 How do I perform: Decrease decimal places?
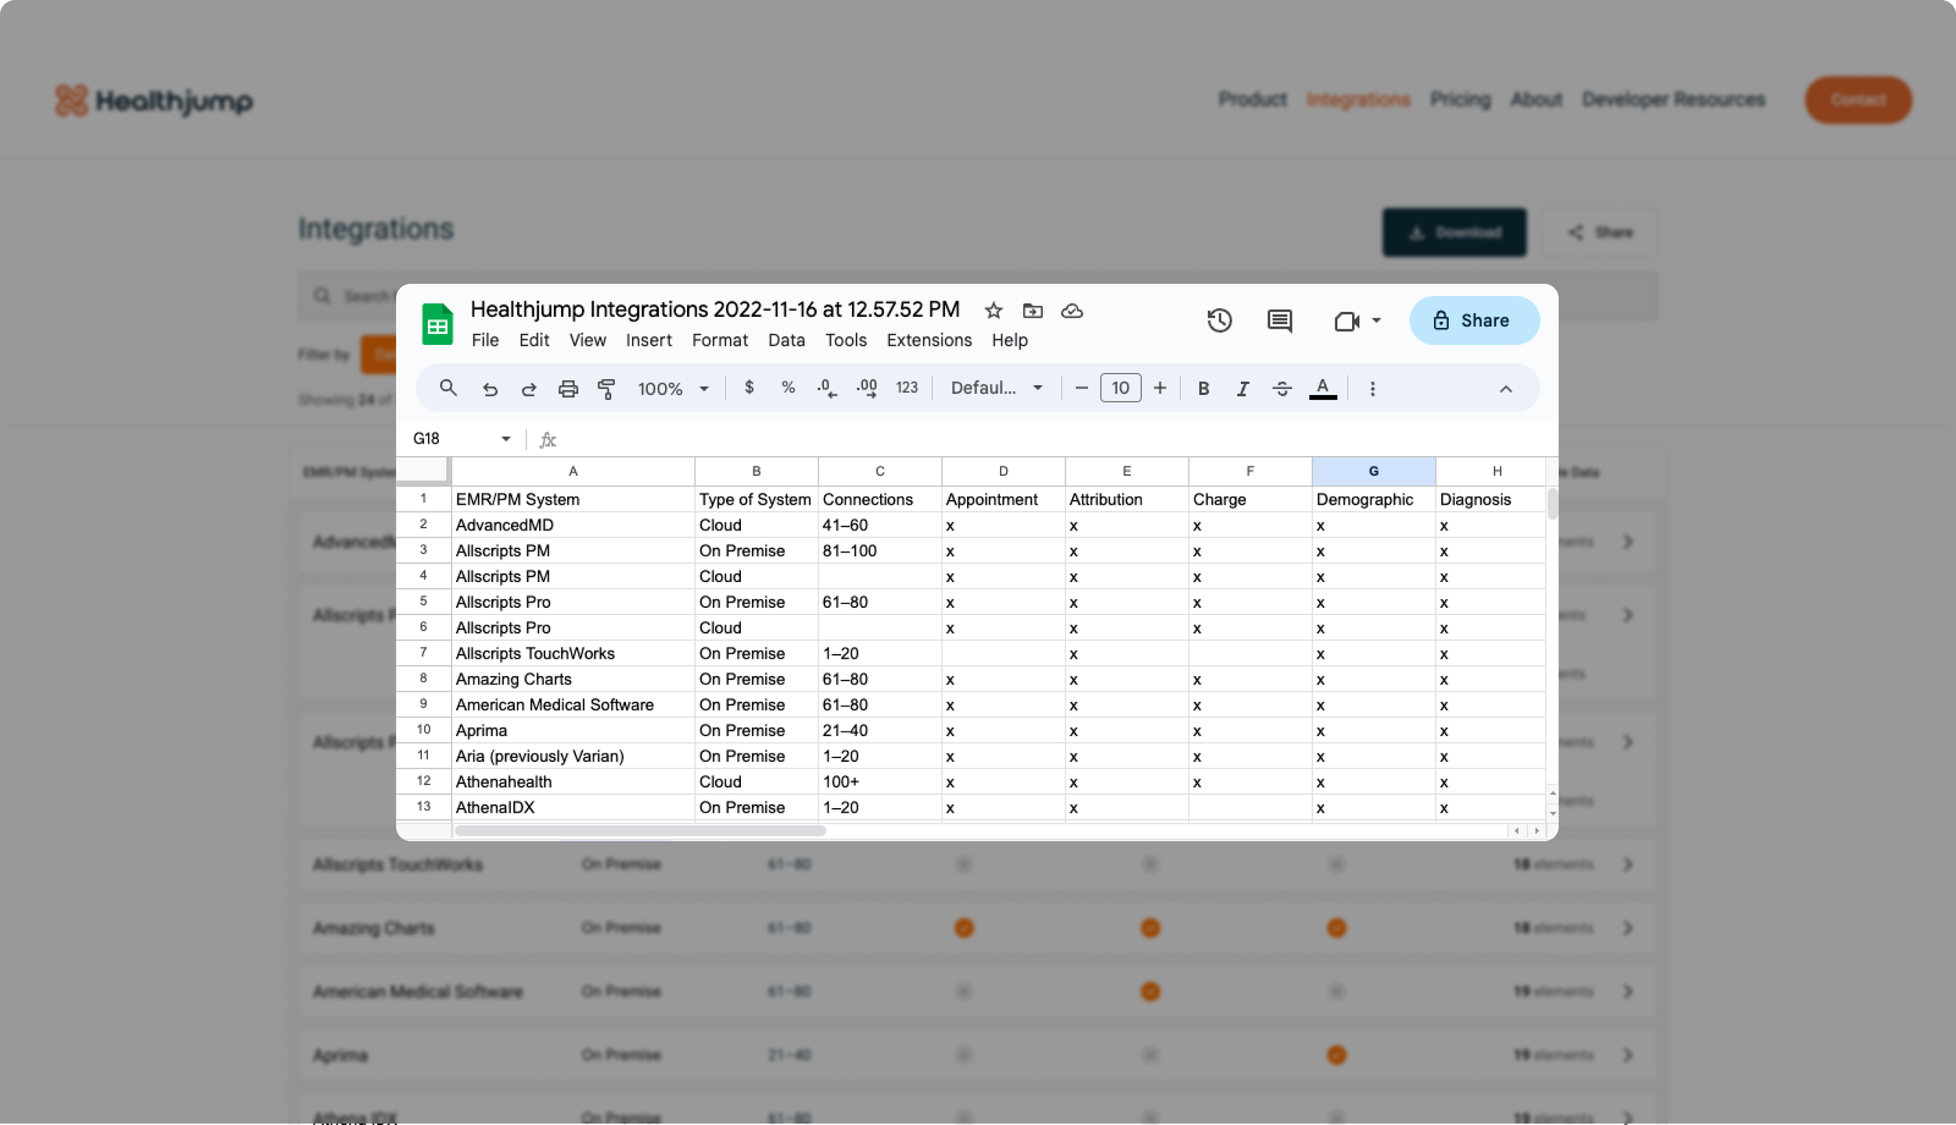click(x=827, y=388)
